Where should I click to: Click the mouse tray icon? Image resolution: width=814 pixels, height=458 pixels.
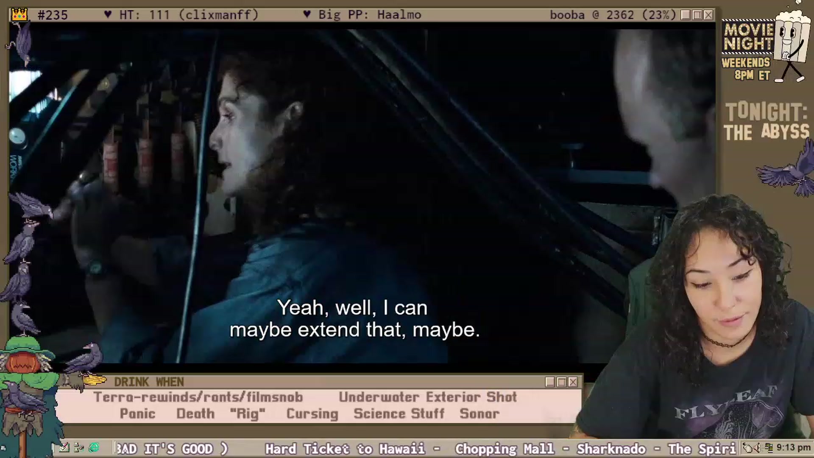click(x=748, y=448)
